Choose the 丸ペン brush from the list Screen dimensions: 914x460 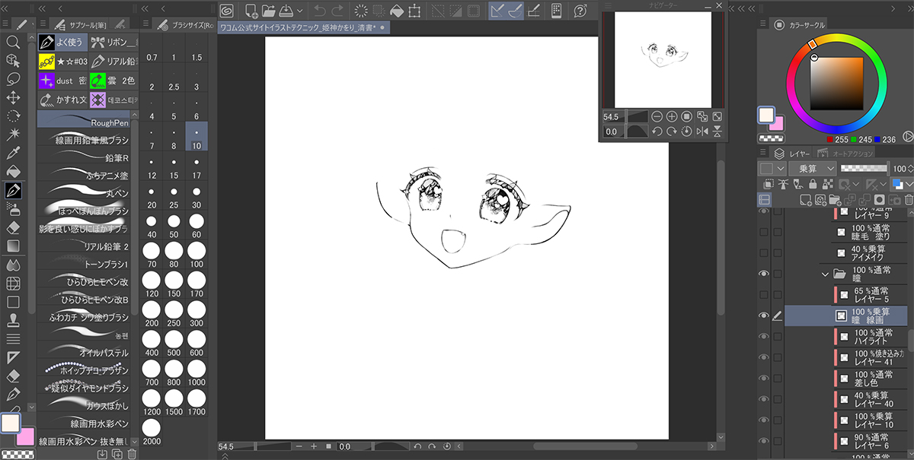click(84, 192)
